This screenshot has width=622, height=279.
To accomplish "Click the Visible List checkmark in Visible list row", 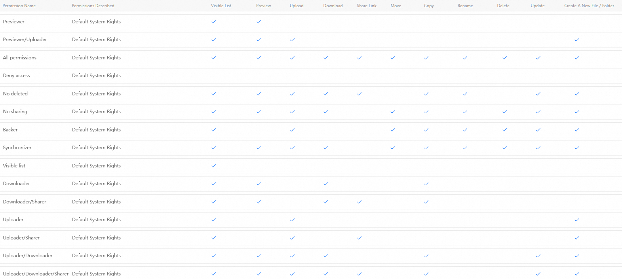I will coord(213,166).
